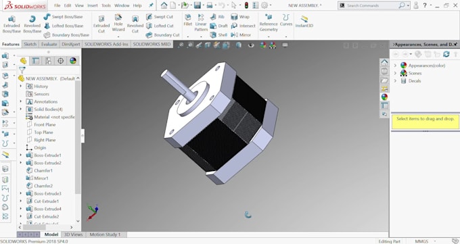Viewport: 460px width, 244px height.
Task: Choose Swept Boss/Base feature
Action: point(63,17)
